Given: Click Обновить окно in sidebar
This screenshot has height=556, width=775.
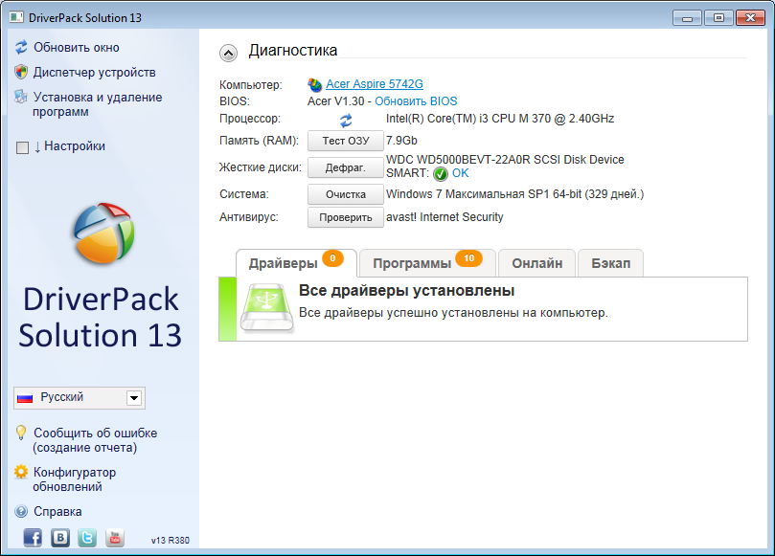Looking at the screenshot, I should [x=77, y=48].
